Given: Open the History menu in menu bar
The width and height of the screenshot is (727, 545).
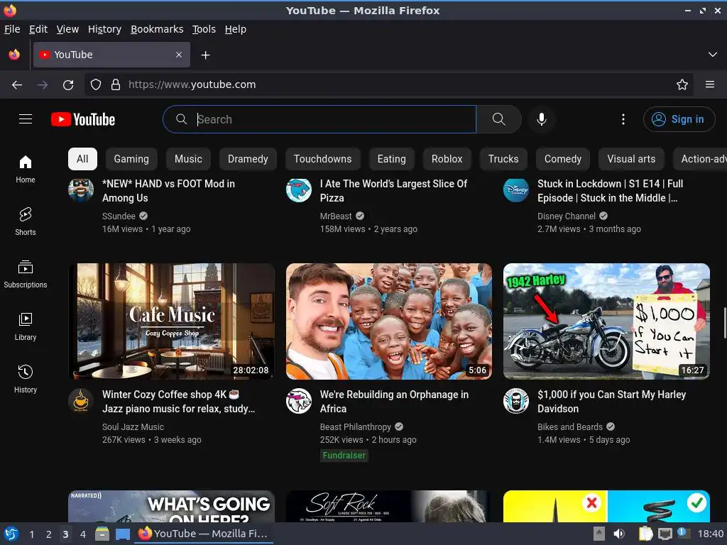Looking at the screenshot, I should tap(104, 29).
